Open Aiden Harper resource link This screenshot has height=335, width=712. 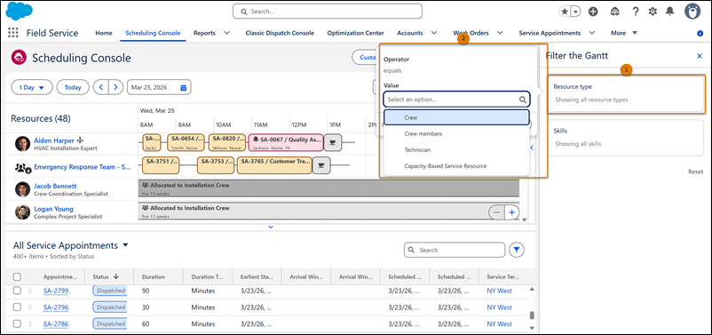click(54, 140)
